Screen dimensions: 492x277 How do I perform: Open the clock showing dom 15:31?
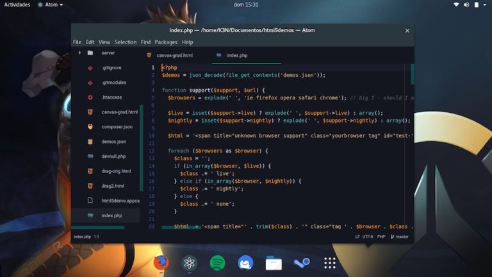point(246,4)
